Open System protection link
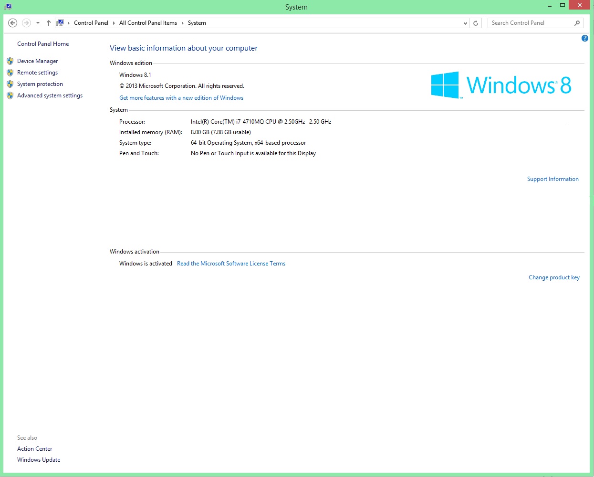The height and width of the screenshot is (477, 594). (40, 84)
